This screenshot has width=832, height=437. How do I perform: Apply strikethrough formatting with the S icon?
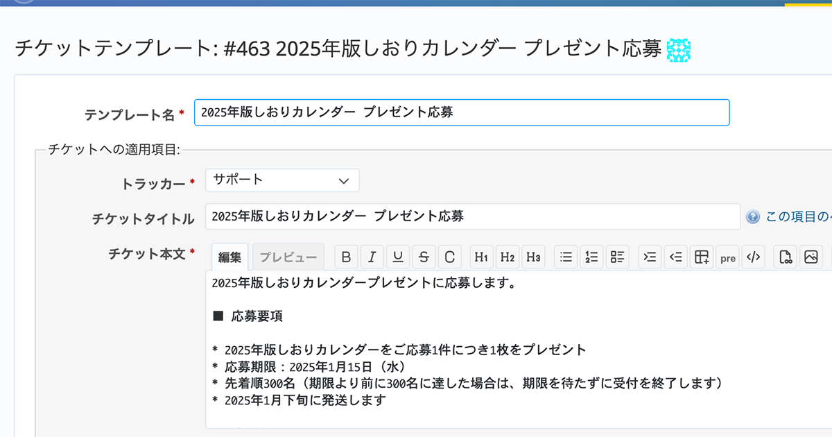coord(424,257)
